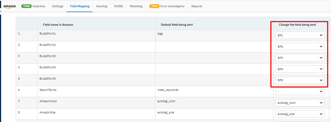Click 'autotag_color' in default field column

pyautogui.click(x=167, y=101)
